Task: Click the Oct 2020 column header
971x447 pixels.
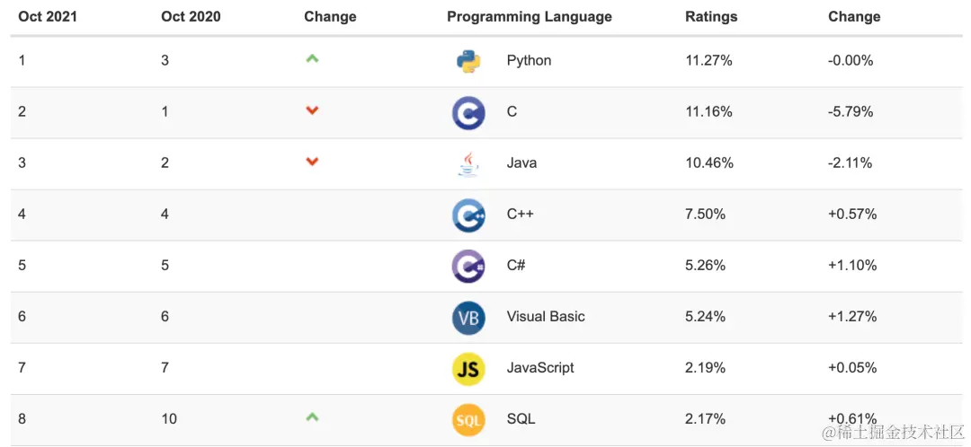Action: [191, 17]
